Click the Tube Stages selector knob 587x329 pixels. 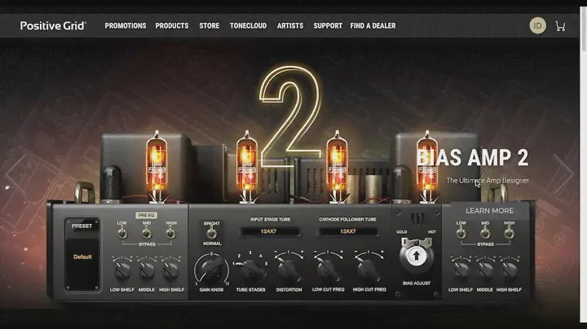(x=253, y=270)
